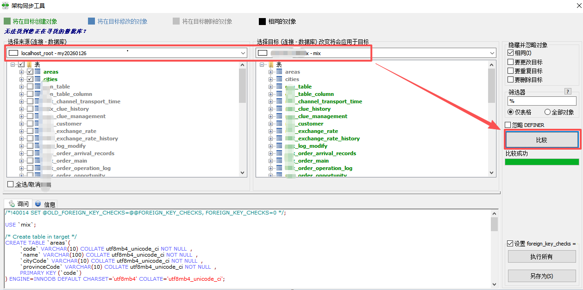The image size is (583, 290).
Task: Click the schema sync tool title bar icon
Action: pos(6,6)
